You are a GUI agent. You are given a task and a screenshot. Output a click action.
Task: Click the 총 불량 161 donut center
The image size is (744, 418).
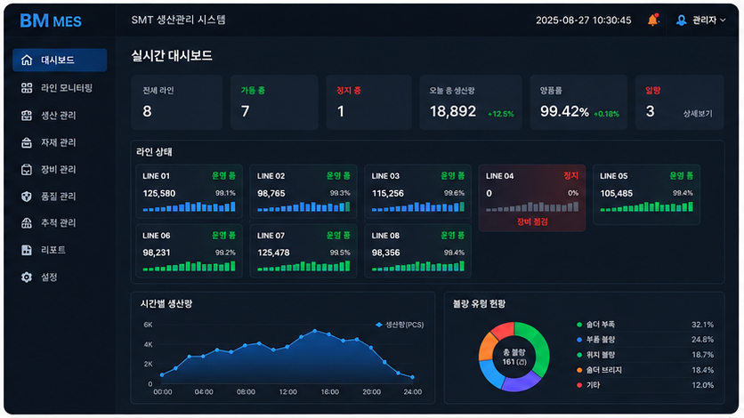514,357
